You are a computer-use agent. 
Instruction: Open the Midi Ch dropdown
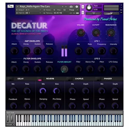point(40,13)
